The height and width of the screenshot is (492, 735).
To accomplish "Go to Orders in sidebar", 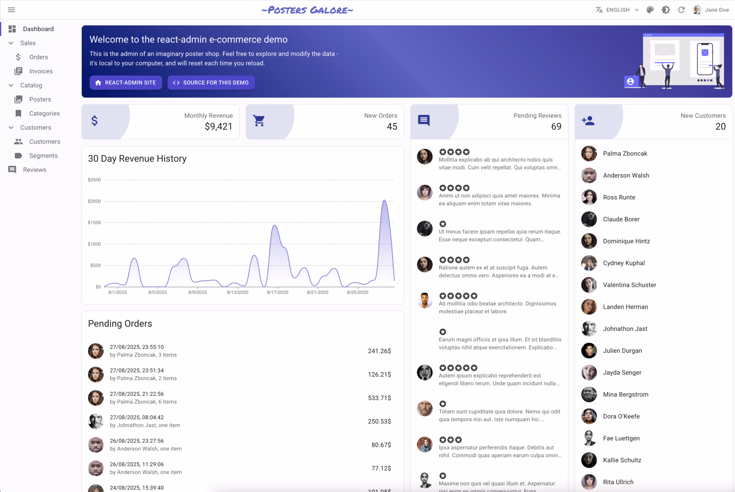I will [x=38, y=57].
